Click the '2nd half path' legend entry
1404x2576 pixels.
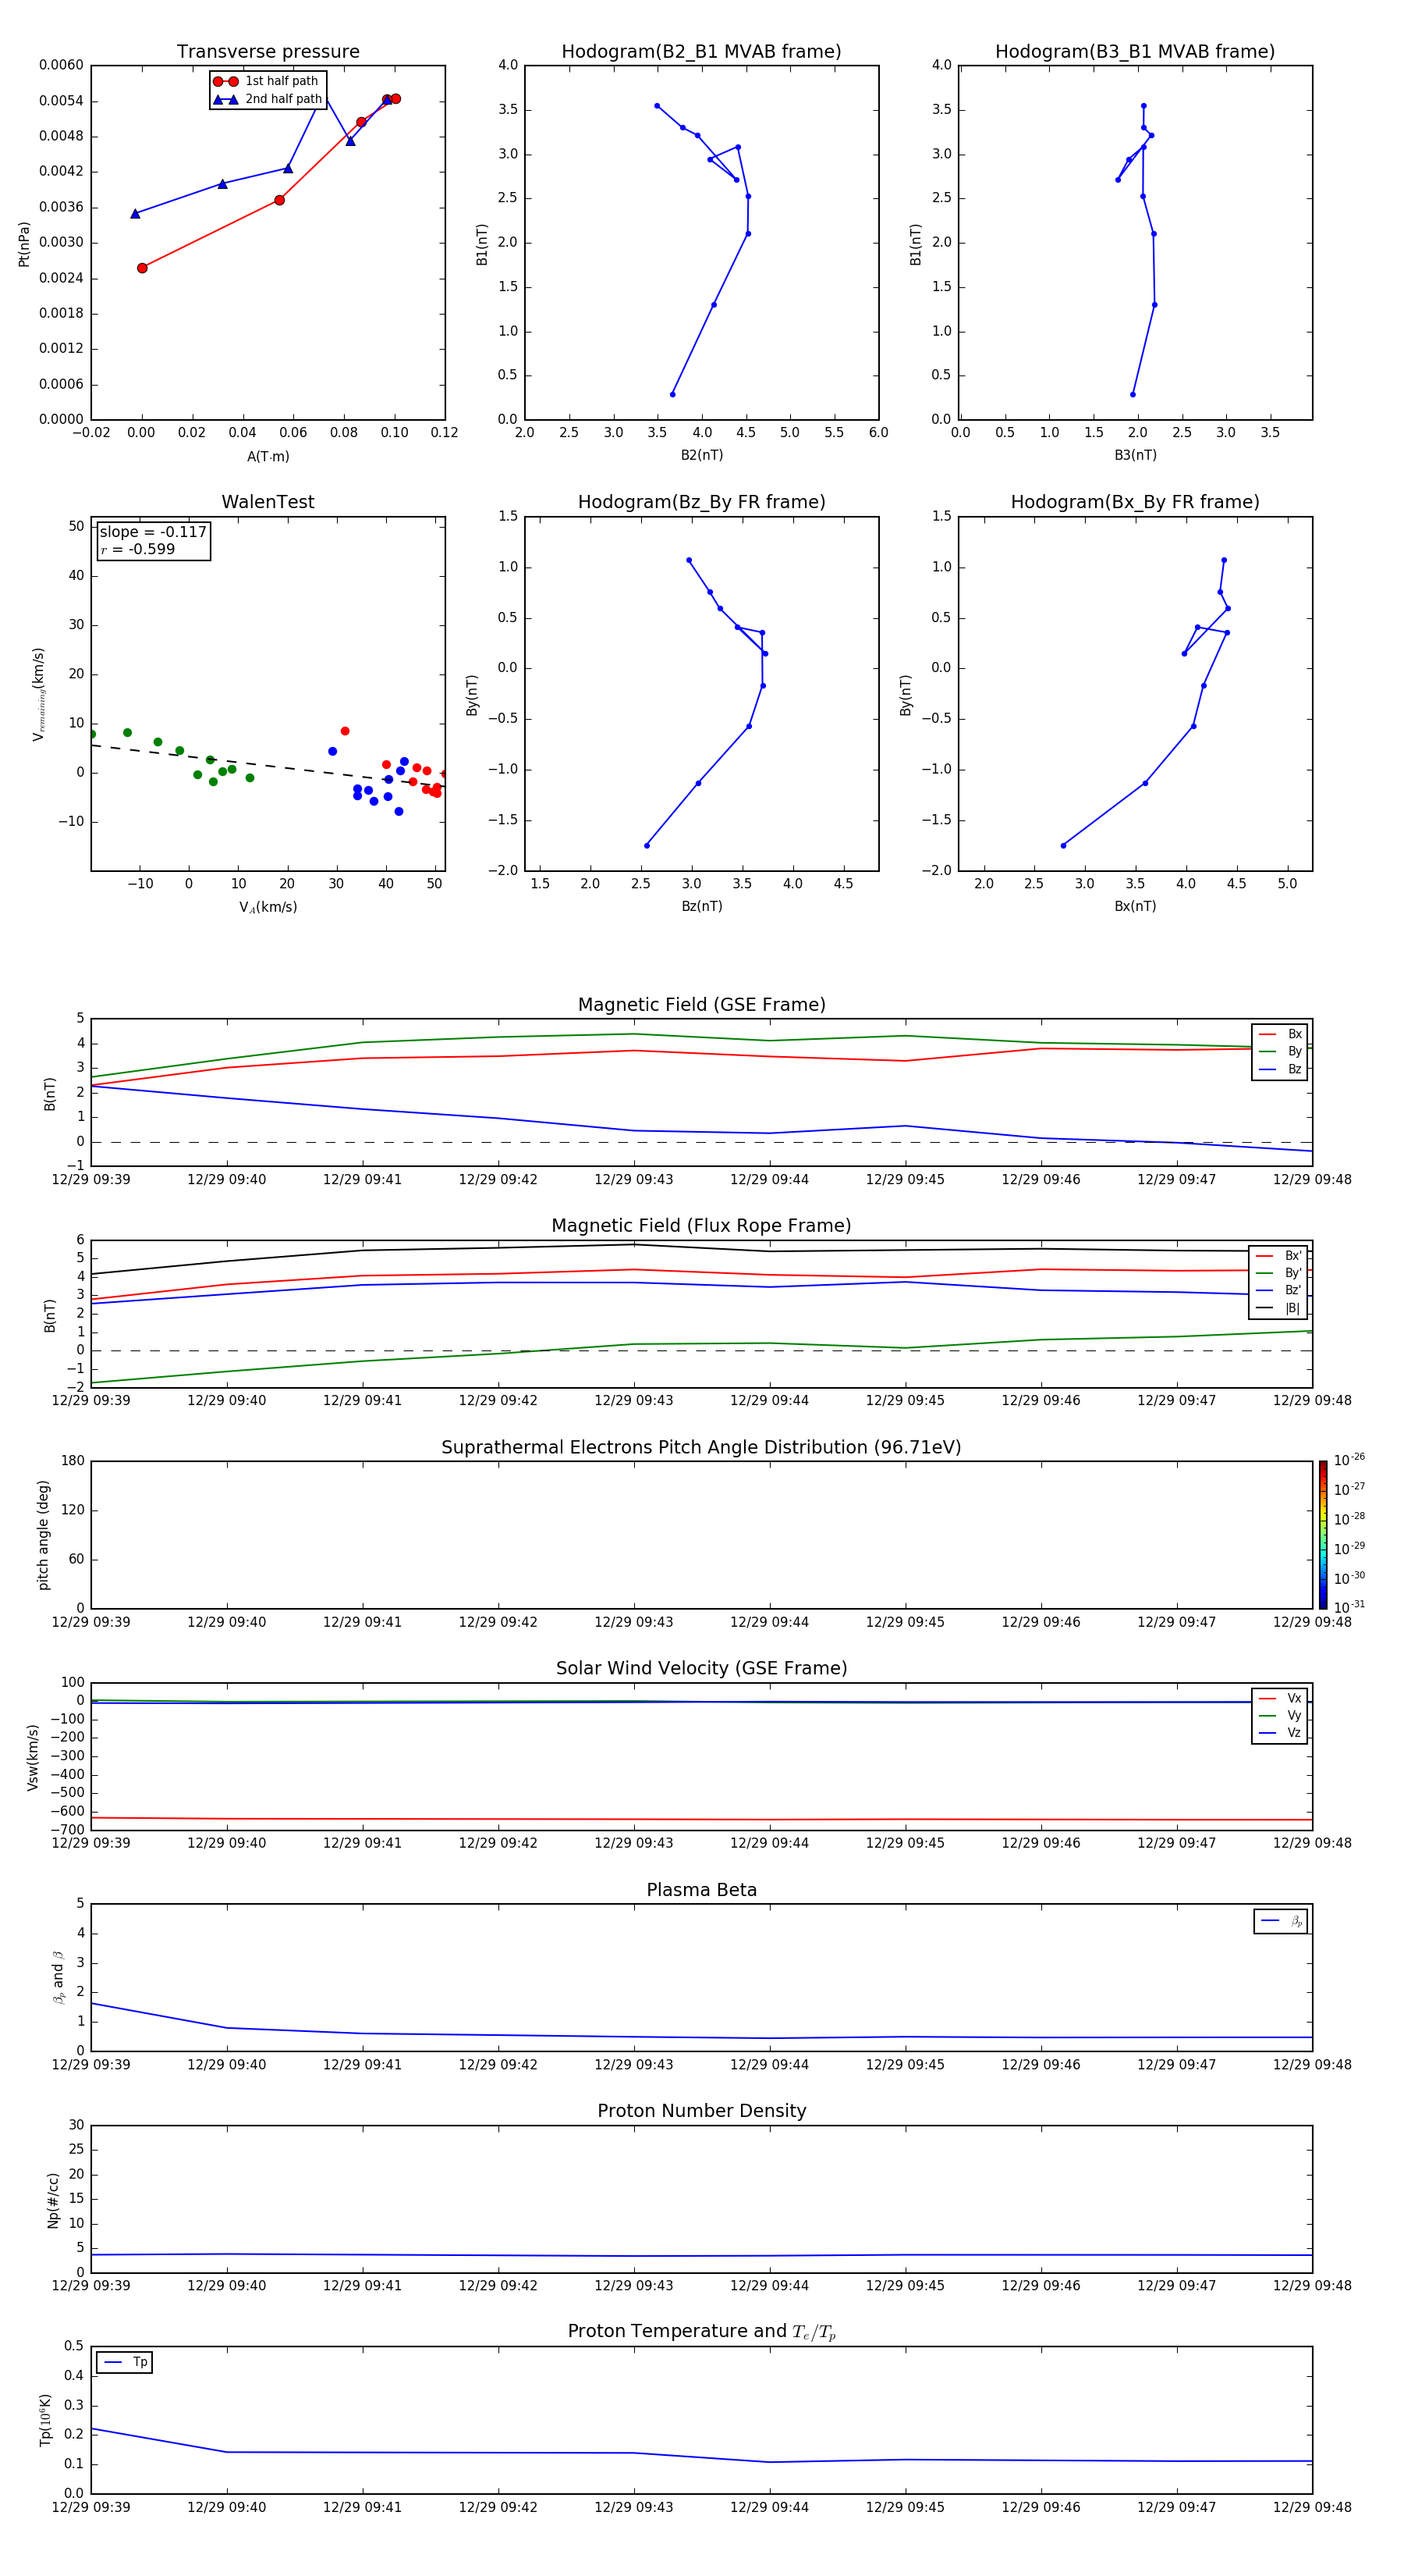(267, 99)
